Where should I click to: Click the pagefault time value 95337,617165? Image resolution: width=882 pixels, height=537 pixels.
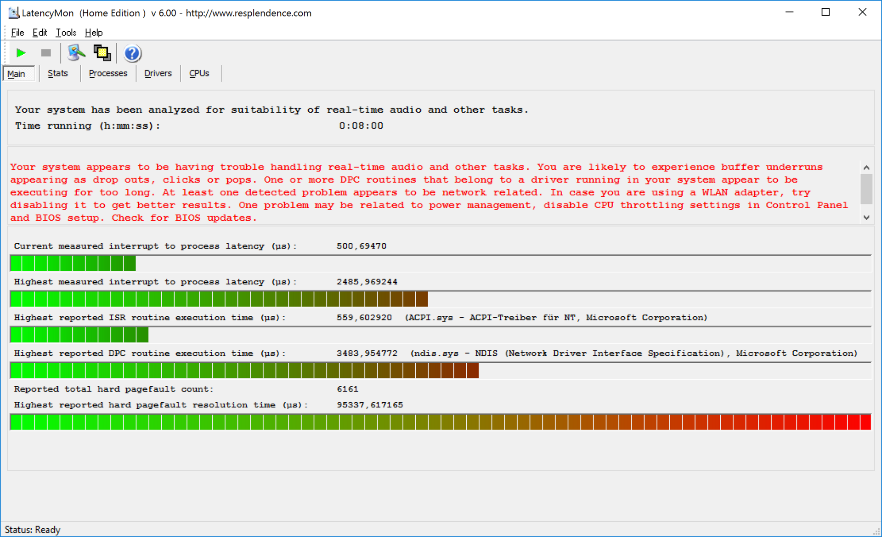(x=370, y=405)
